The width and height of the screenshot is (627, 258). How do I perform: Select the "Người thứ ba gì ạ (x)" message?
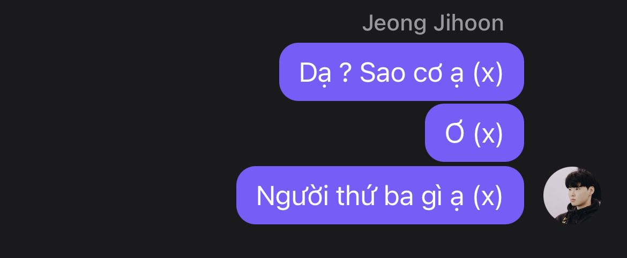point(380,196)
